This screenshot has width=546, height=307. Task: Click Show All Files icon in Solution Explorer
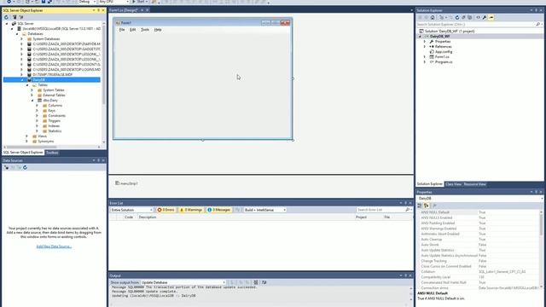click(470, 17)
